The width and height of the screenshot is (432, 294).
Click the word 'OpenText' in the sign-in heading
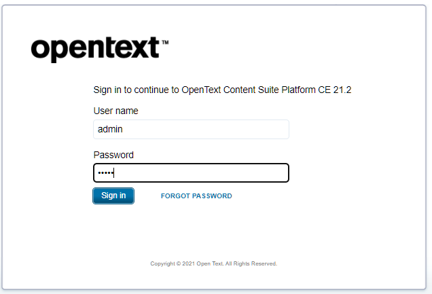click(201, 90)
